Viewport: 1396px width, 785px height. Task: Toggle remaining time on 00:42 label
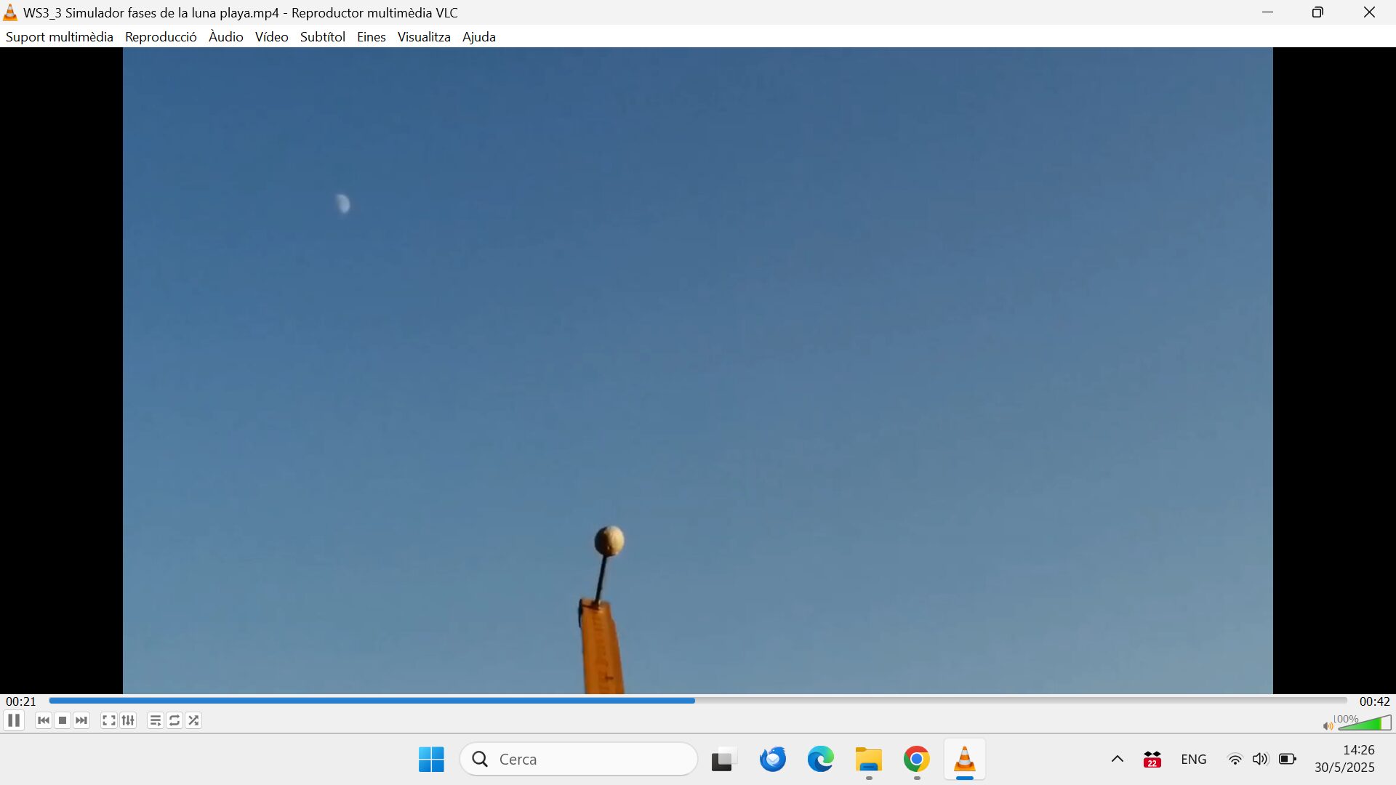tap(1374, 701)
